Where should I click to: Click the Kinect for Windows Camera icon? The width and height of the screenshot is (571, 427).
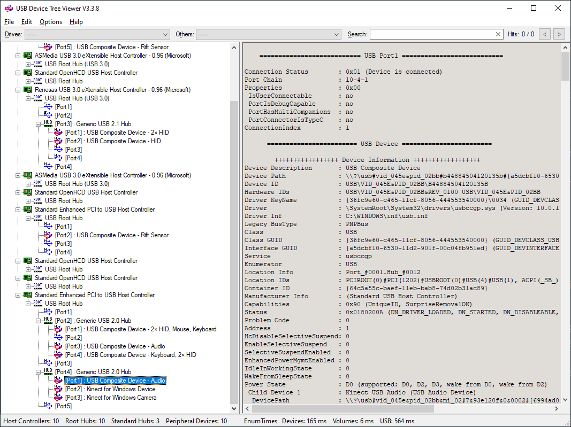pyautogui.click(x=58, y=398)
